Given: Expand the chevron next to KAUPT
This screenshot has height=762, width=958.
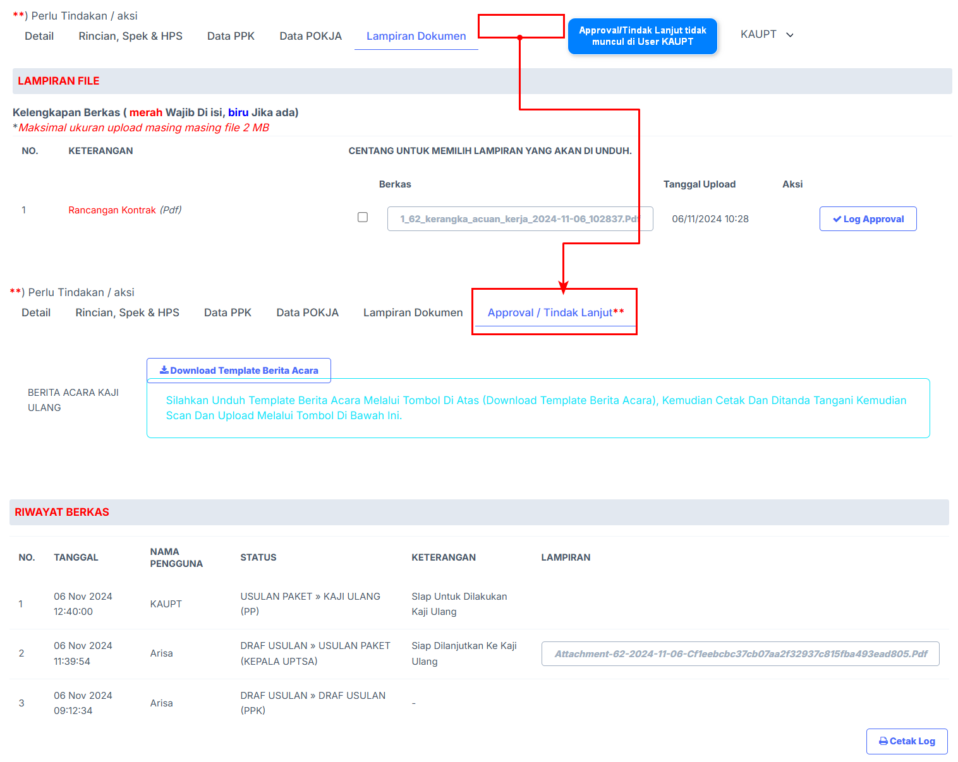Looking at the screenshot, I should [790, 35].
